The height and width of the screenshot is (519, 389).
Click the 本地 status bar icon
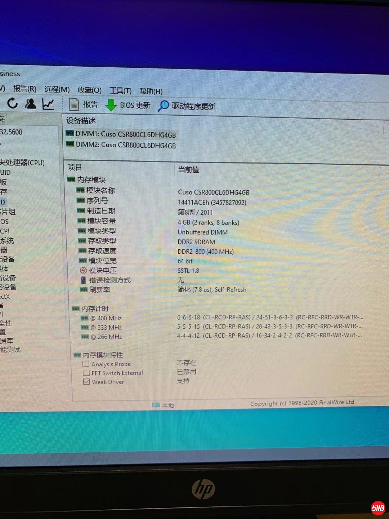coord(156,405)
